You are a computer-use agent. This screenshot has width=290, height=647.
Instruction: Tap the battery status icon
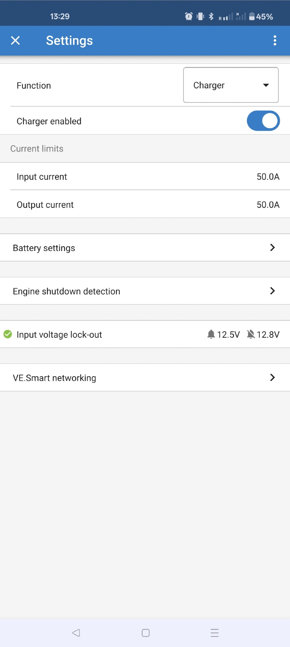pos(252,16)
